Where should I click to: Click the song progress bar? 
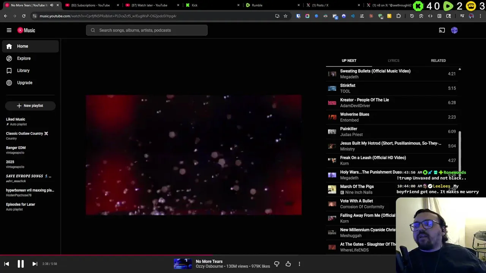(x=243, y=255)
